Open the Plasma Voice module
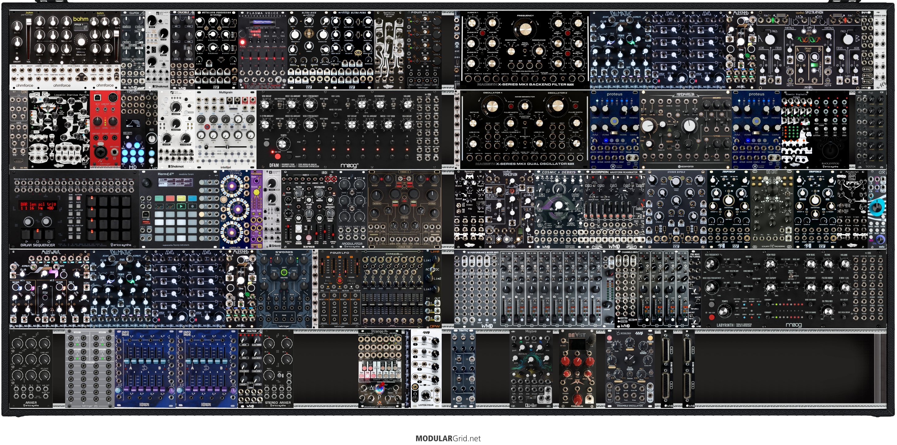Viewport: 897px width, 445px height. coord(263,50)
